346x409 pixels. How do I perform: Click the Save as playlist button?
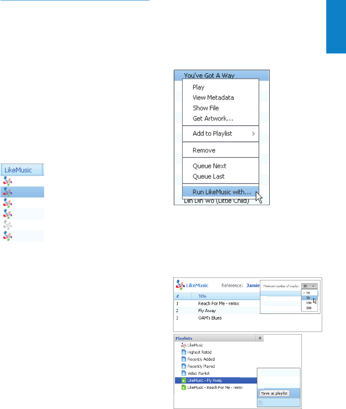coord(274,393)
